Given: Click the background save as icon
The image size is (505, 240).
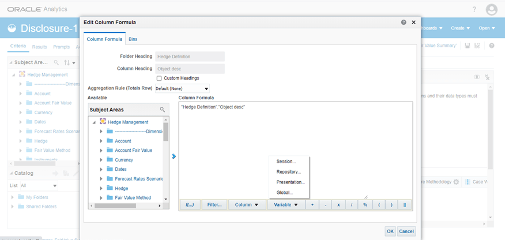Looking at the screenshot, I should pyautogui.click(x=477, y=46).
